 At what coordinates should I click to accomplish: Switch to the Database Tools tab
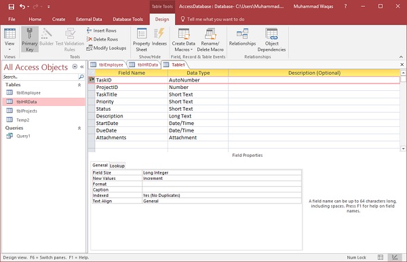pyautogui.click(x=128, y=19)
